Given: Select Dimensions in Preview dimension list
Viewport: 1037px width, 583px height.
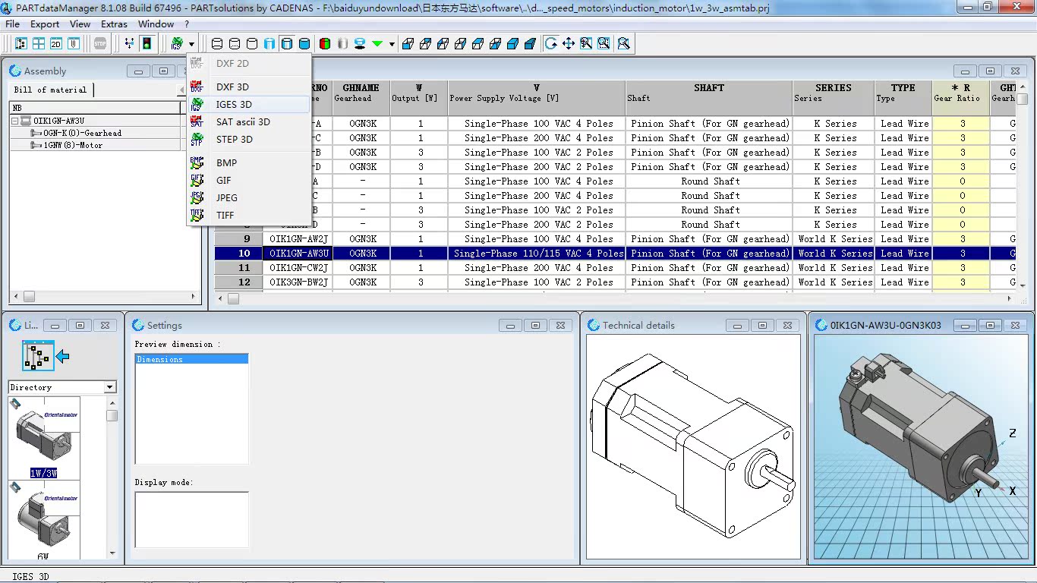Looking at the screenshot, I should (191, 359).
